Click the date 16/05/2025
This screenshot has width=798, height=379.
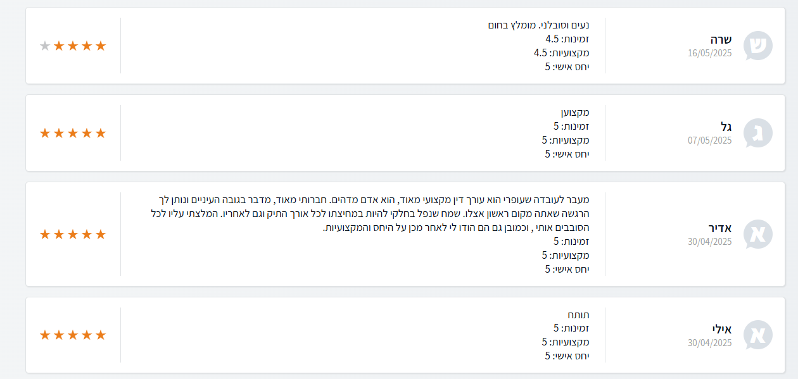(x=709, y=53)
